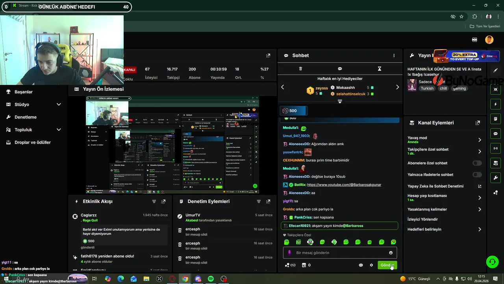This screenshot has height=284, width=504.
Task: Open Hedefleri belirleyin arrow
Action: [x=480, y=229]
